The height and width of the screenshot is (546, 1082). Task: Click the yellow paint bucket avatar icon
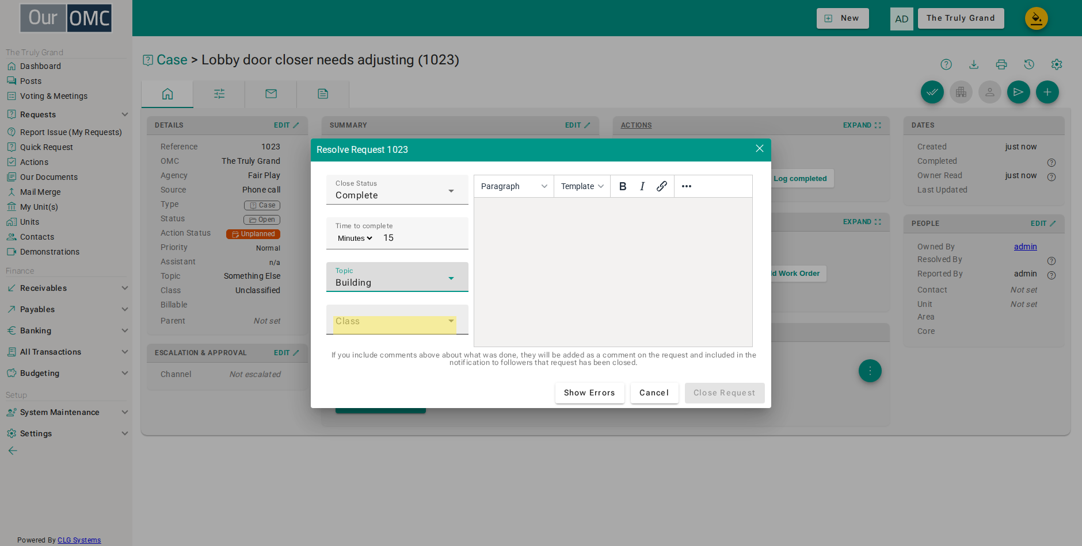tap(1037, 18)
